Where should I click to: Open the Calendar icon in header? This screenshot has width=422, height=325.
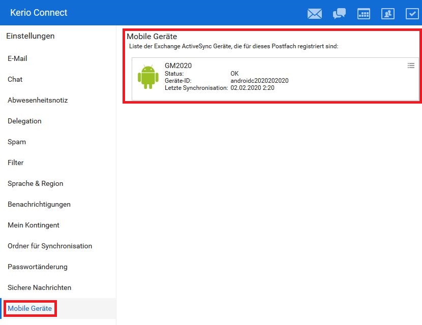[364, 14]
